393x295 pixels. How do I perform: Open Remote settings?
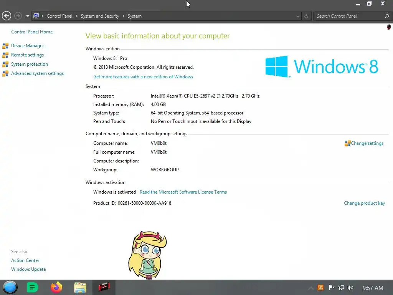coord(27,55)
